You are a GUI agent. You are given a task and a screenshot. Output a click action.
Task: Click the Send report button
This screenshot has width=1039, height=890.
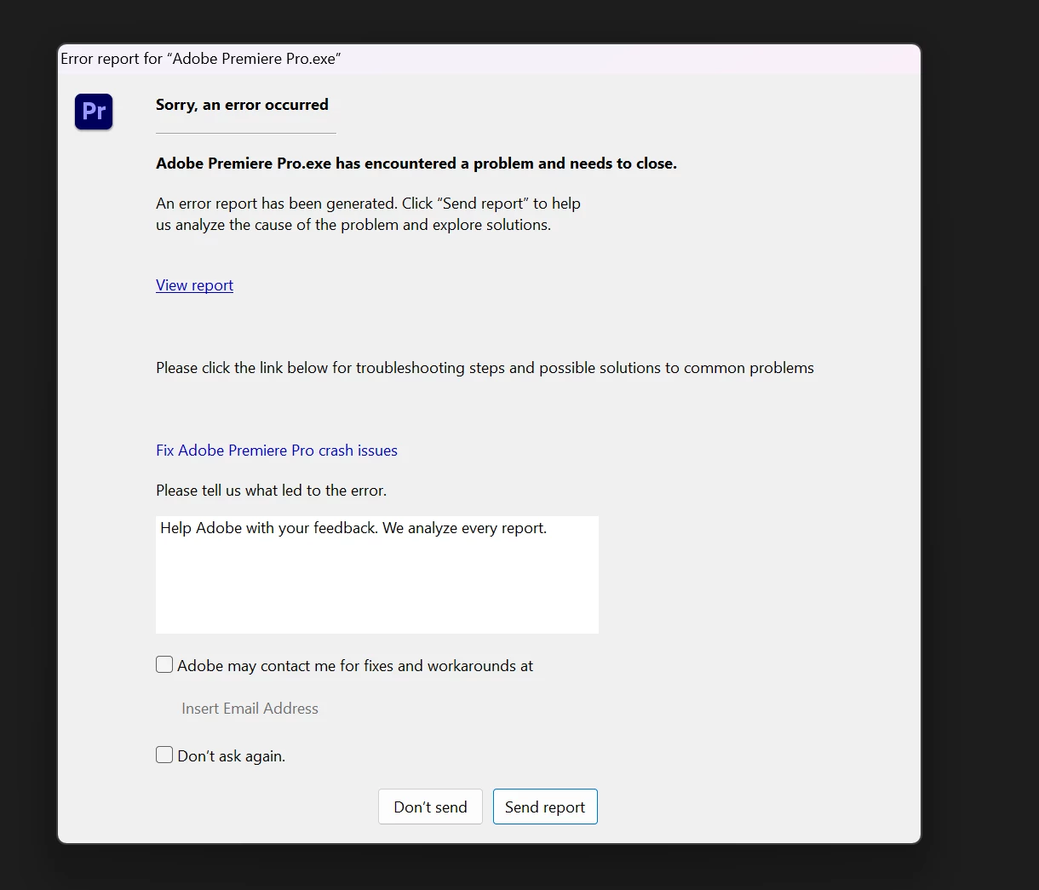point(545,807)
